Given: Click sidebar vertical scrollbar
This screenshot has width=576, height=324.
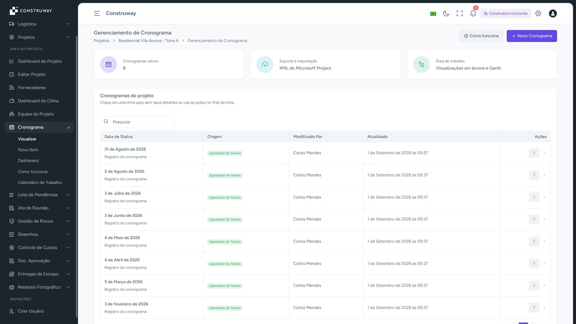Looking at the screenshot, I should click(76, 176).
